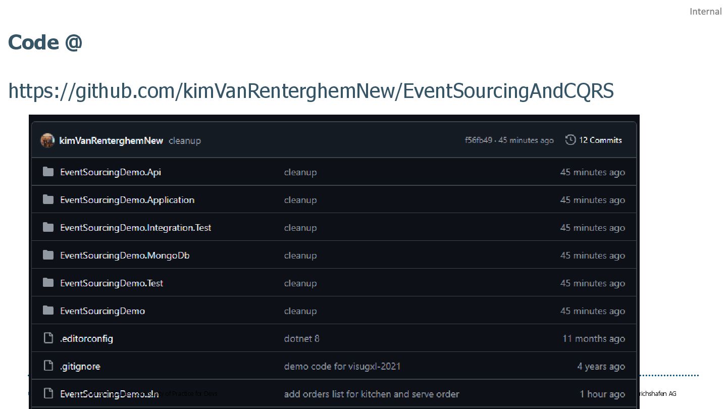Click the 'Code @' slide title
The image size is (727, 409).
(x=45, y=42)
